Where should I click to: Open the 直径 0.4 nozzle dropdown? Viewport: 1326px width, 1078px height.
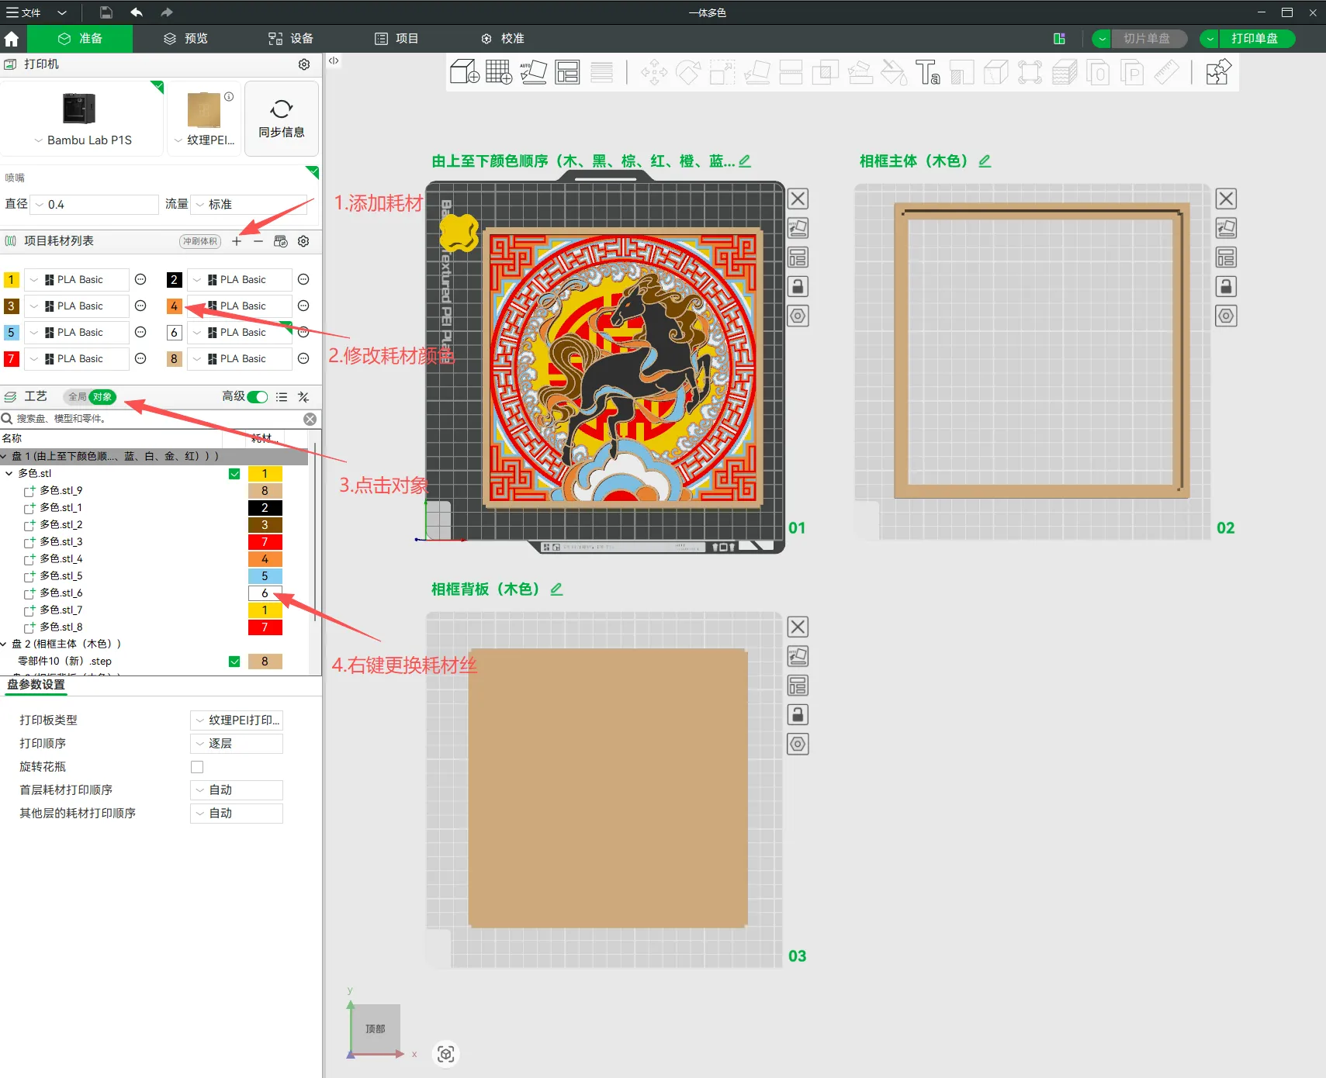95,205
